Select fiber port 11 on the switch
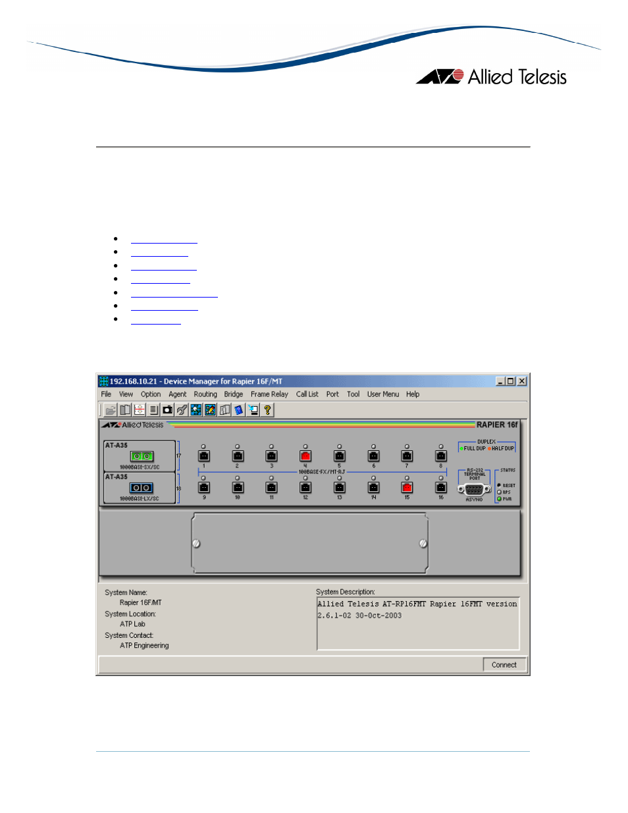This screenshot has width=628, height=813. point(271,487)
